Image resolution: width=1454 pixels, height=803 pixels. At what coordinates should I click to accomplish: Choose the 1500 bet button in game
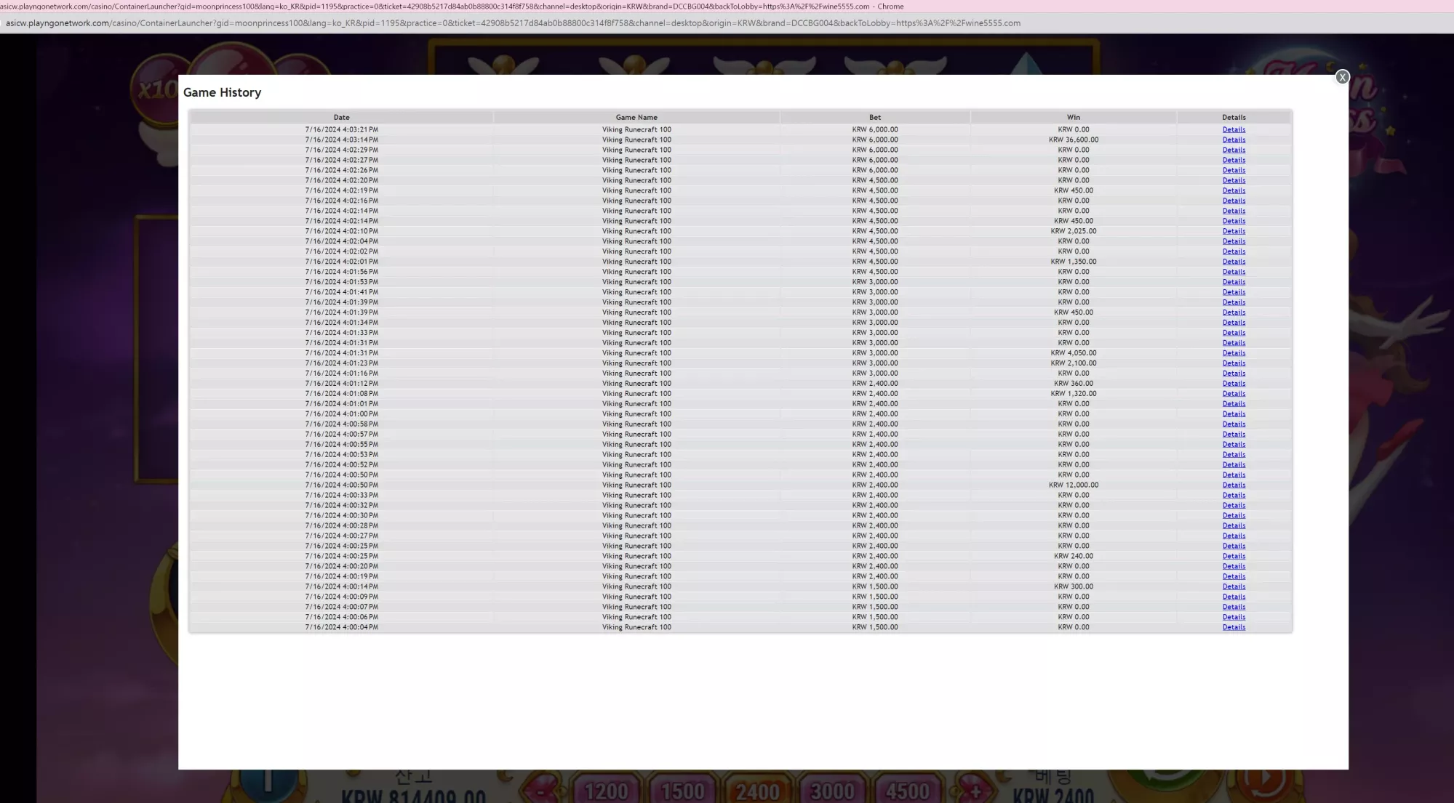click(682, 790)
